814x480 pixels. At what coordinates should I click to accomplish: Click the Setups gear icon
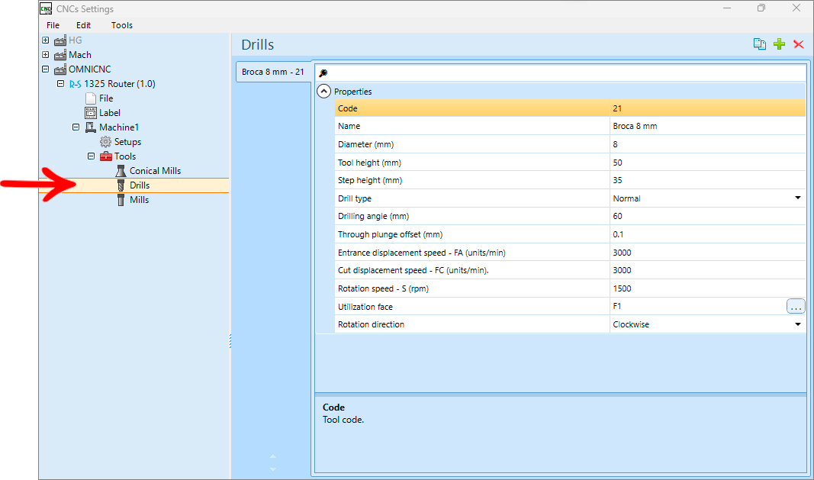click(x=105, y=142)
